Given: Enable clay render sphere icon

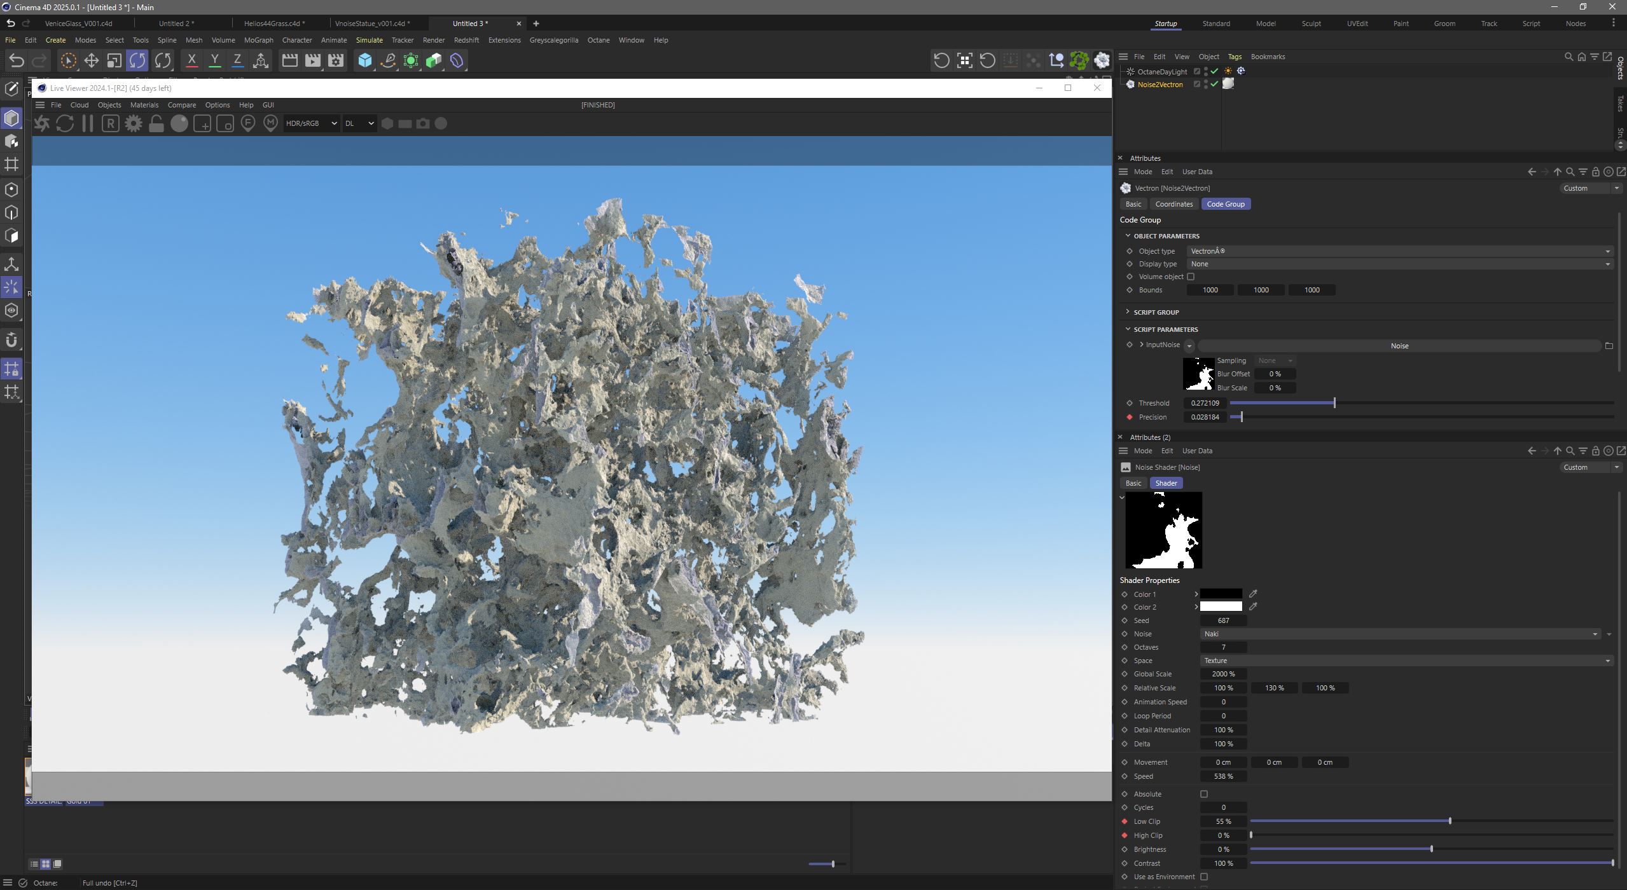Looking at the screenshot, I should [x=179, y=123].
